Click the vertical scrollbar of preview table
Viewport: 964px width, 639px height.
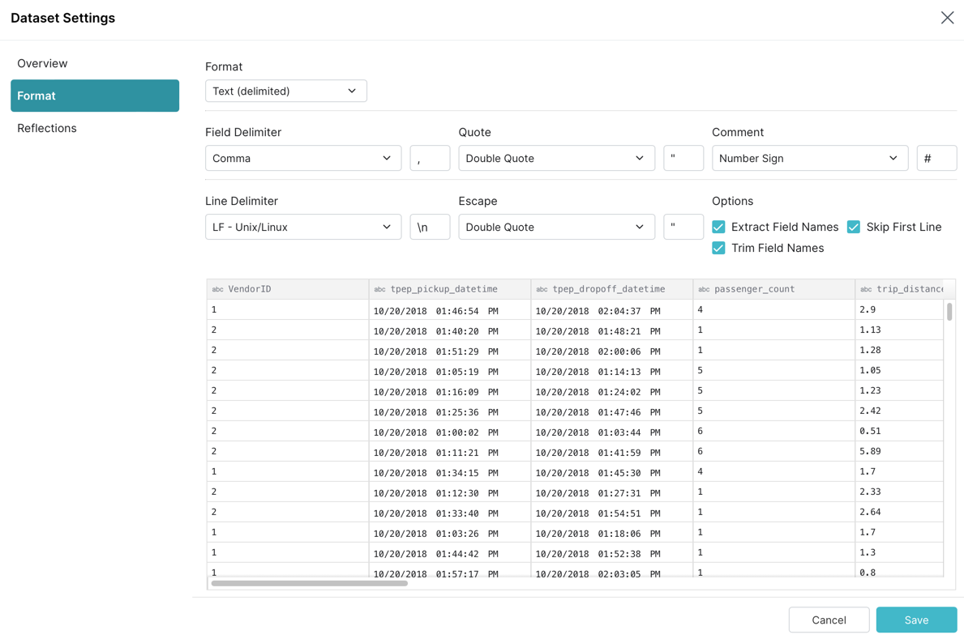pyautogui.click(x=949, y=312)
